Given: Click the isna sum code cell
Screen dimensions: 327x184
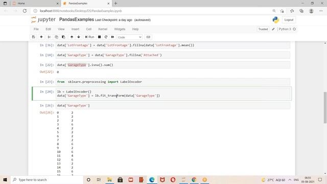Looking at the screenshot, I should (173, 65).
